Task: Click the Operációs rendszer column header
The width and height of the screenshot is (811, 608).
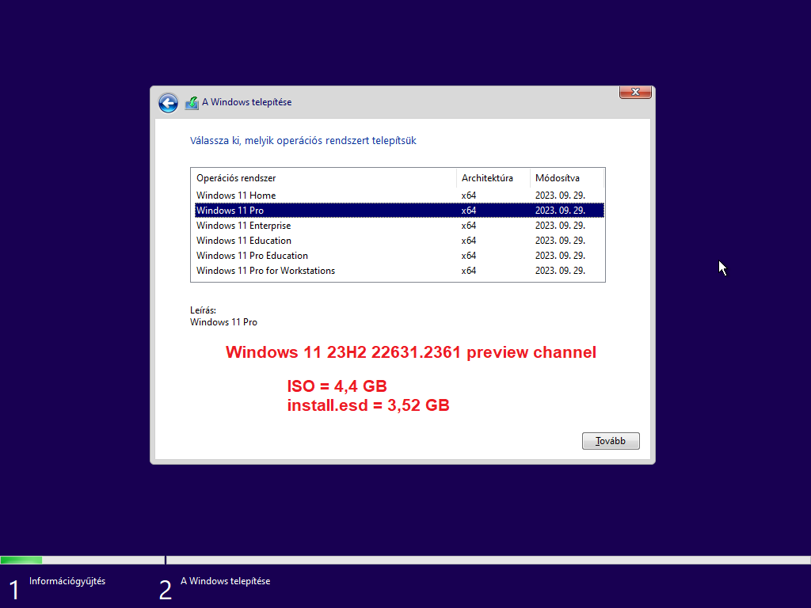Action: [324, 178]
